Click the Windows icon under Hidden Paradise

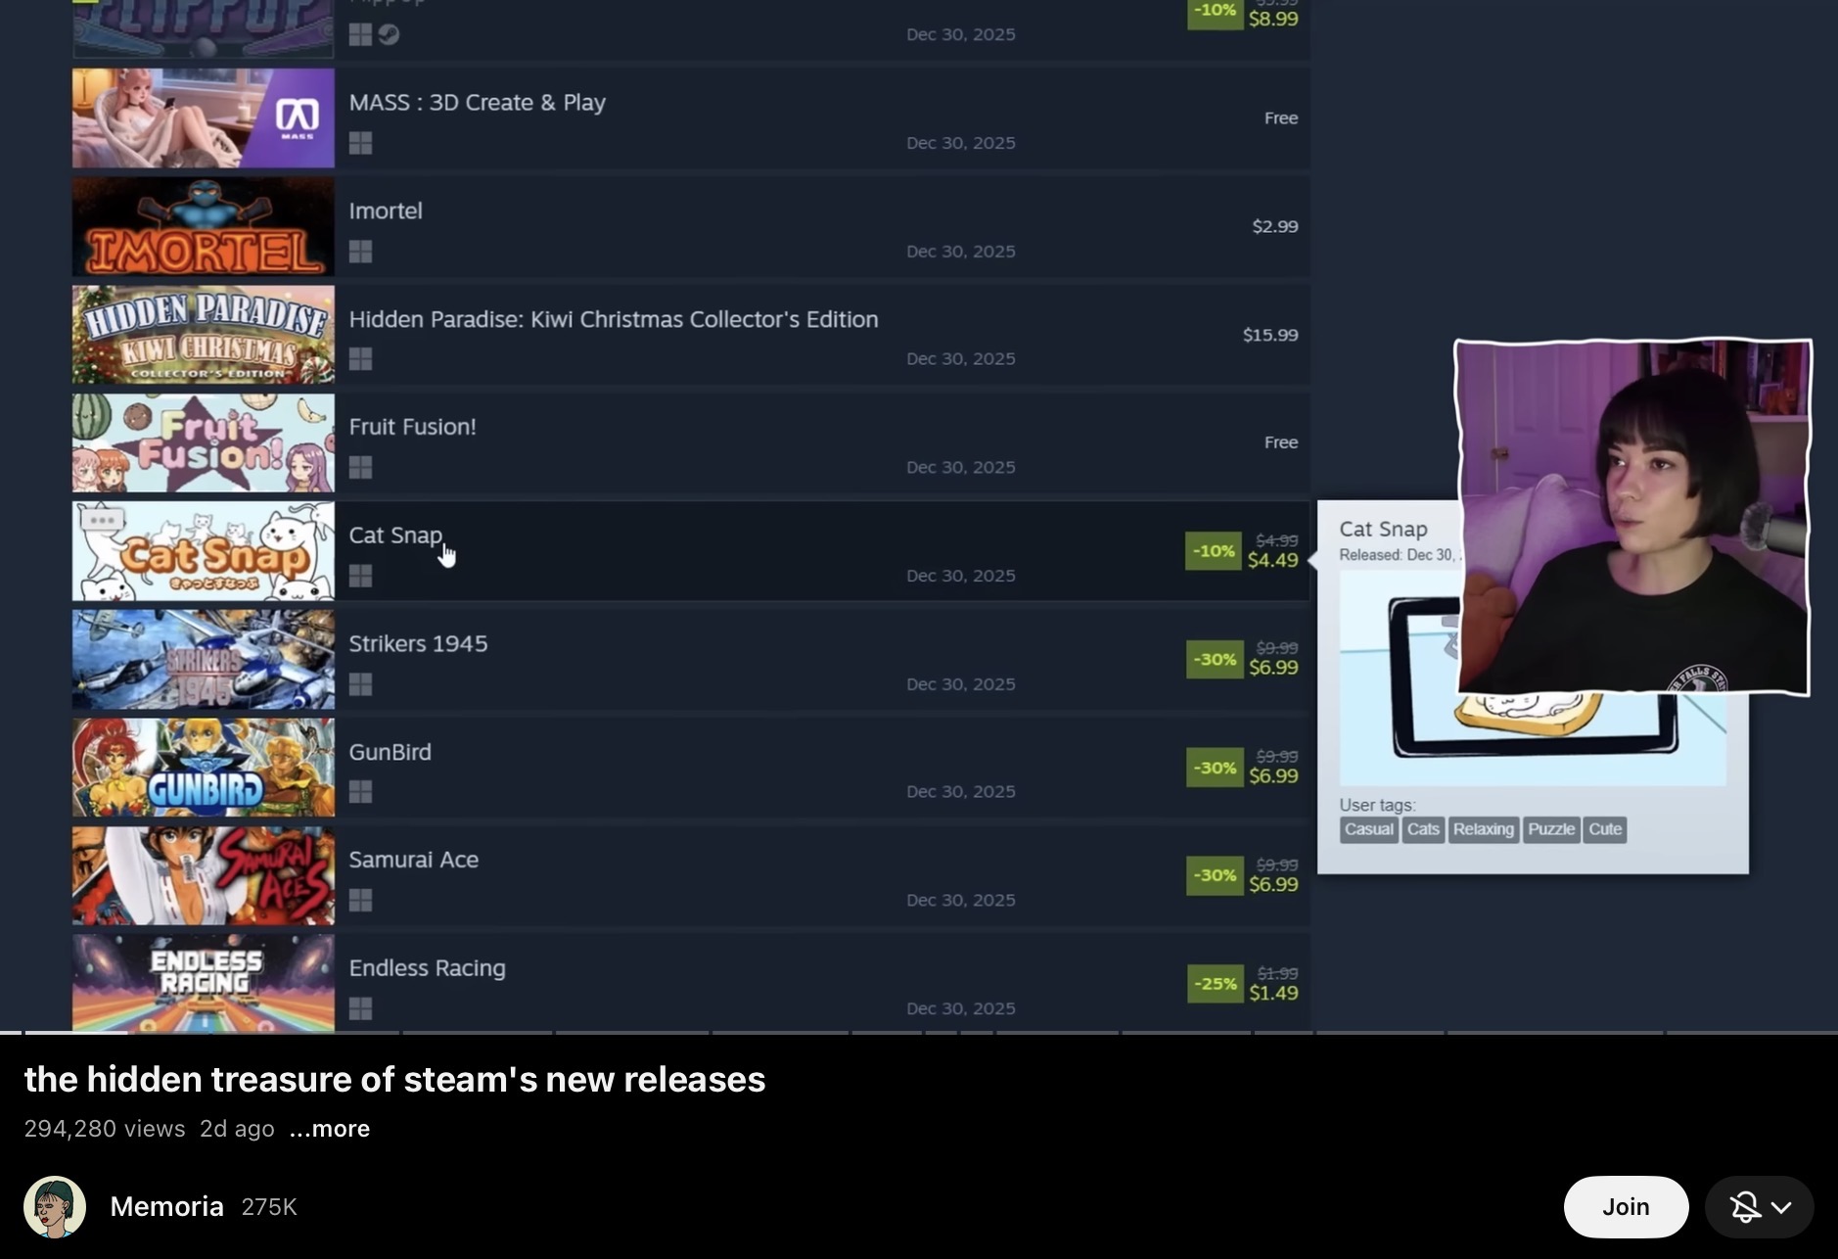(x=360, y=359)
